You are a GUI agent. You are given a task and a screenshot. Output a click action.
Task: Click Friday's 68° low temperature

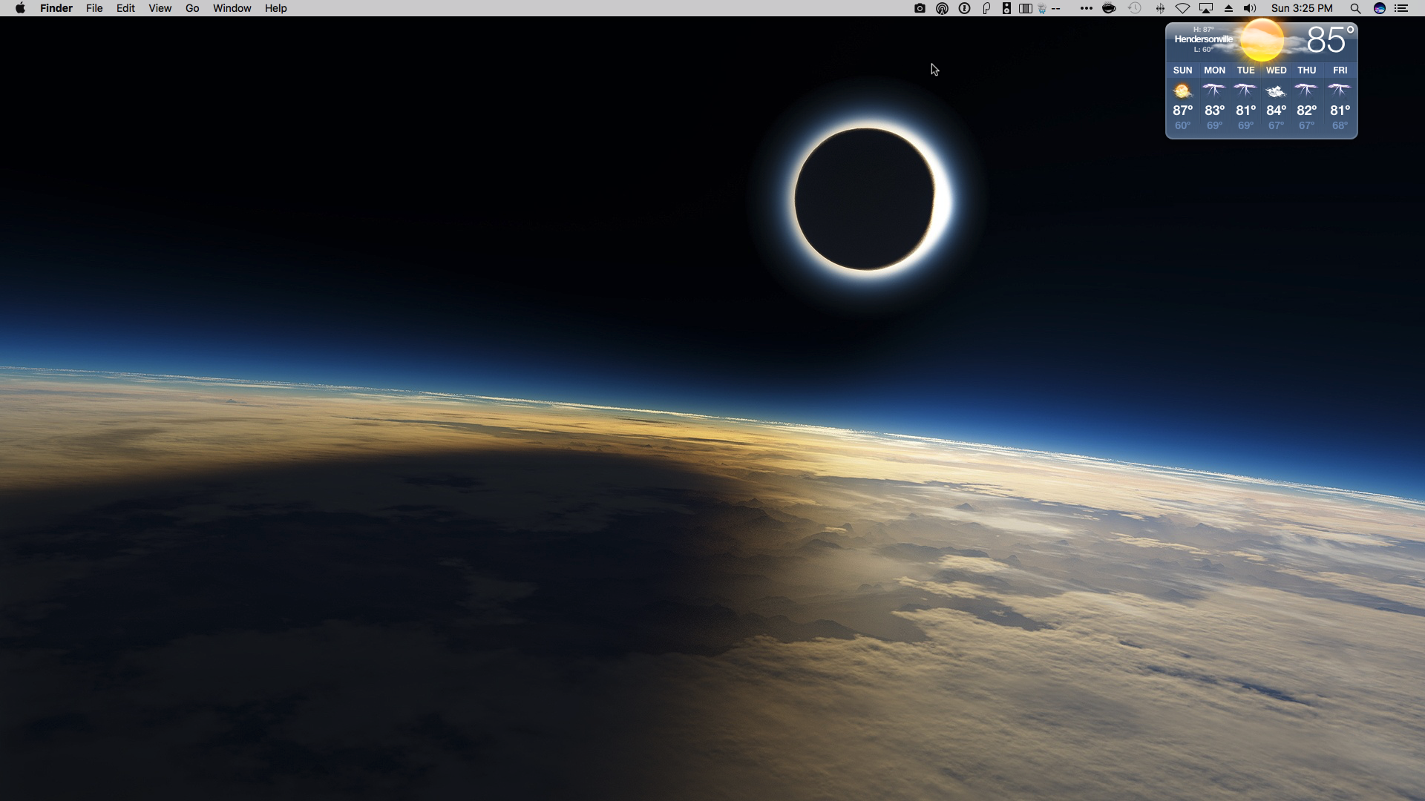(1340, 126)
